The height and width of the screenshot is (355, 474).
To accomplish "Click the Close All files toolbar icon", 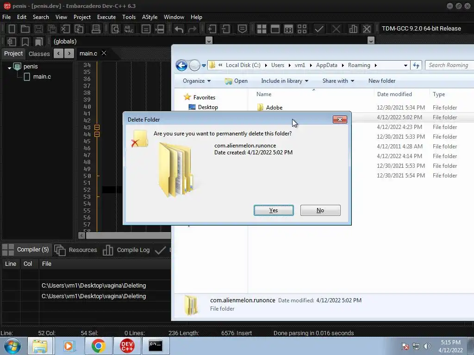I will [x=79, y=29].
